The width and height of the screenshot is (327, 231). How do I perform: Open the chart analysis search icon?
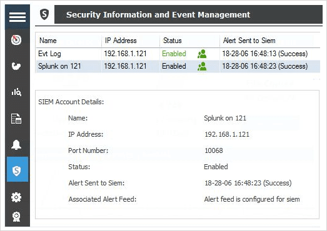(16, 92)
